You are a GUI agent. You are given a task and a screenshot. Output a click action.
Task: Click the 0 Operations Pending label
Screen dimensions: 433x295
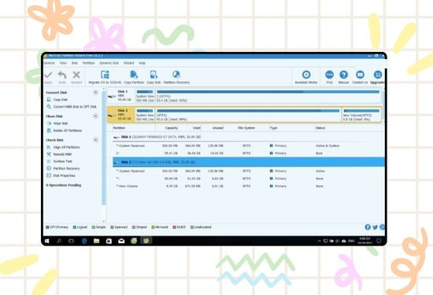click(x=64, y=185)
